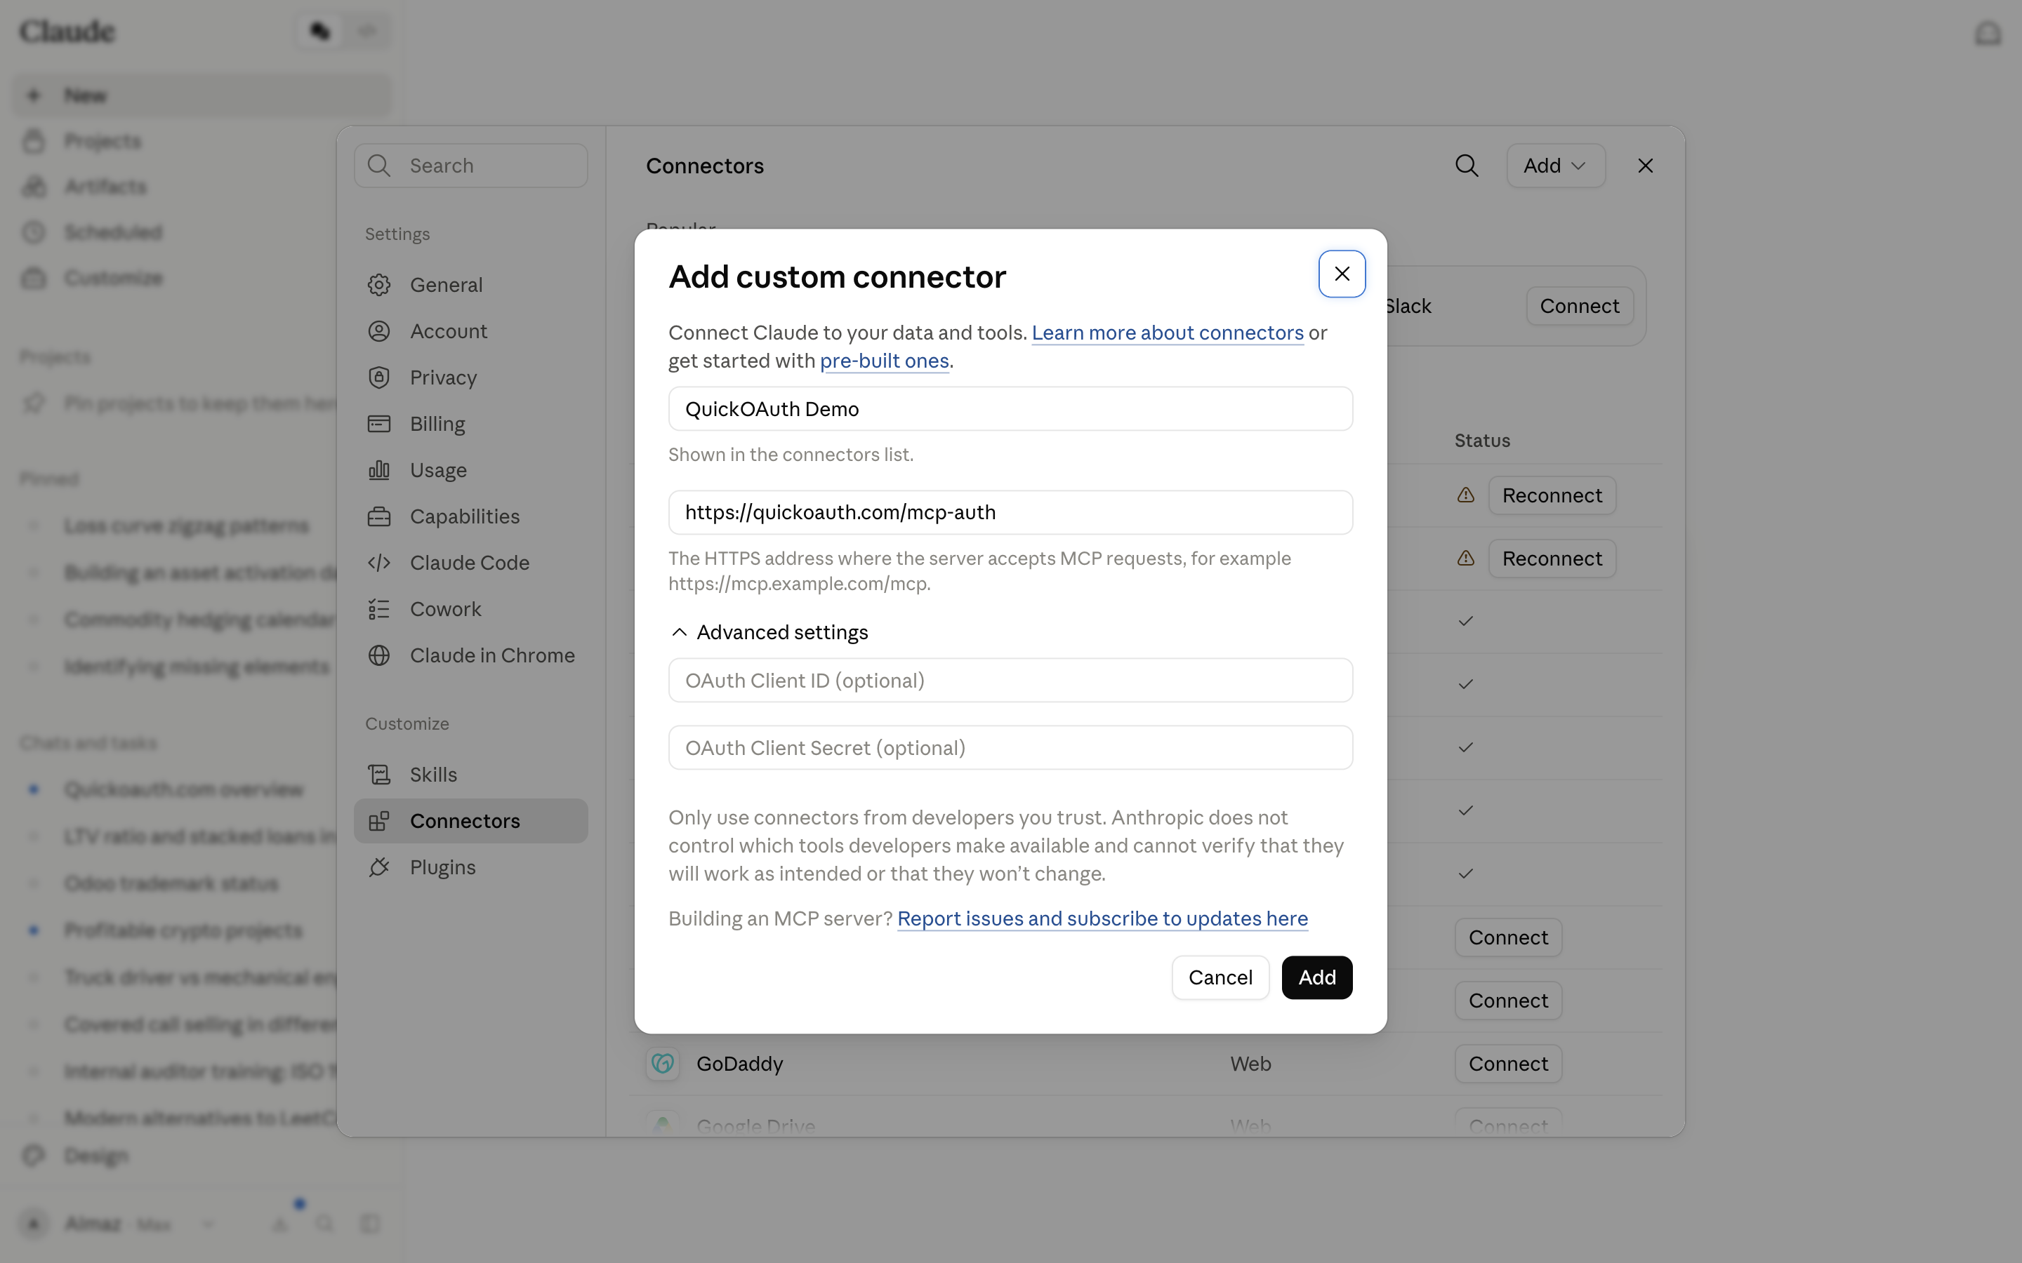This screenshot has width=2022, height=1263.
Task: Confirm with the black Add button
Action: click(x=1317, y=977)
